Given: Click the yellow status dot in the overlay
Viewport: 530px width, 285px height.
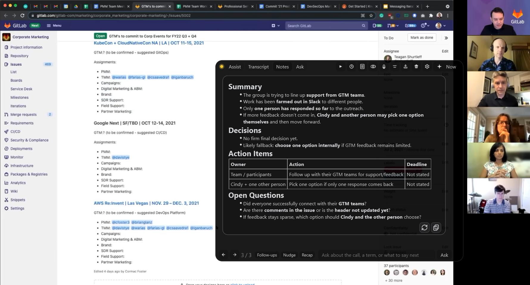Looking at the screenshot, I should [222, 67].
